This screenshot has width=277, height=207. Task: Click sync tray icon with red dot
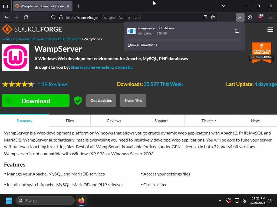(x=228, y=201)
